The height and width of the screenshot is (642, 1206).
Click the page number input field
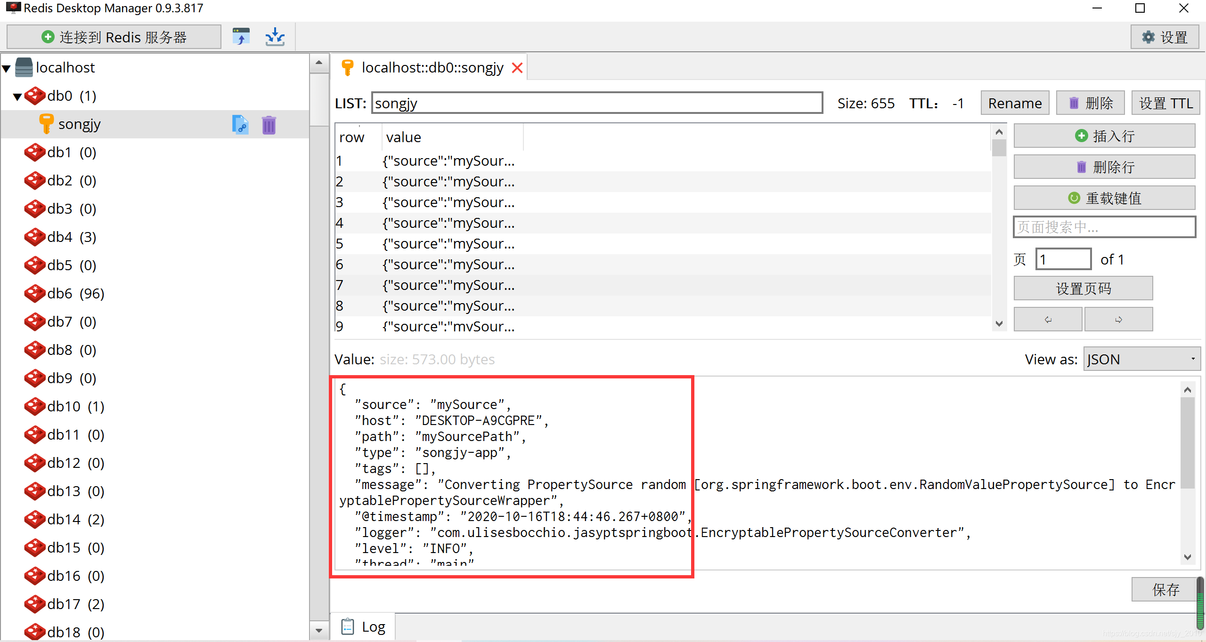coord(1063,259)
